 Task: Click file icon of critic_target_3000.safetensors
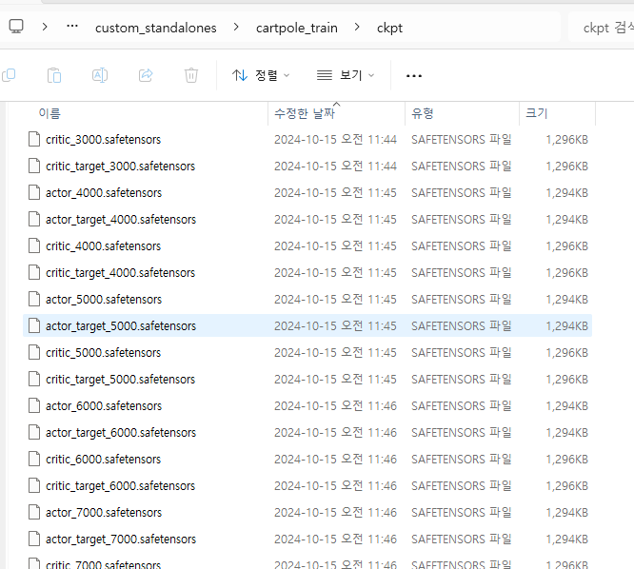pos(34,166)
